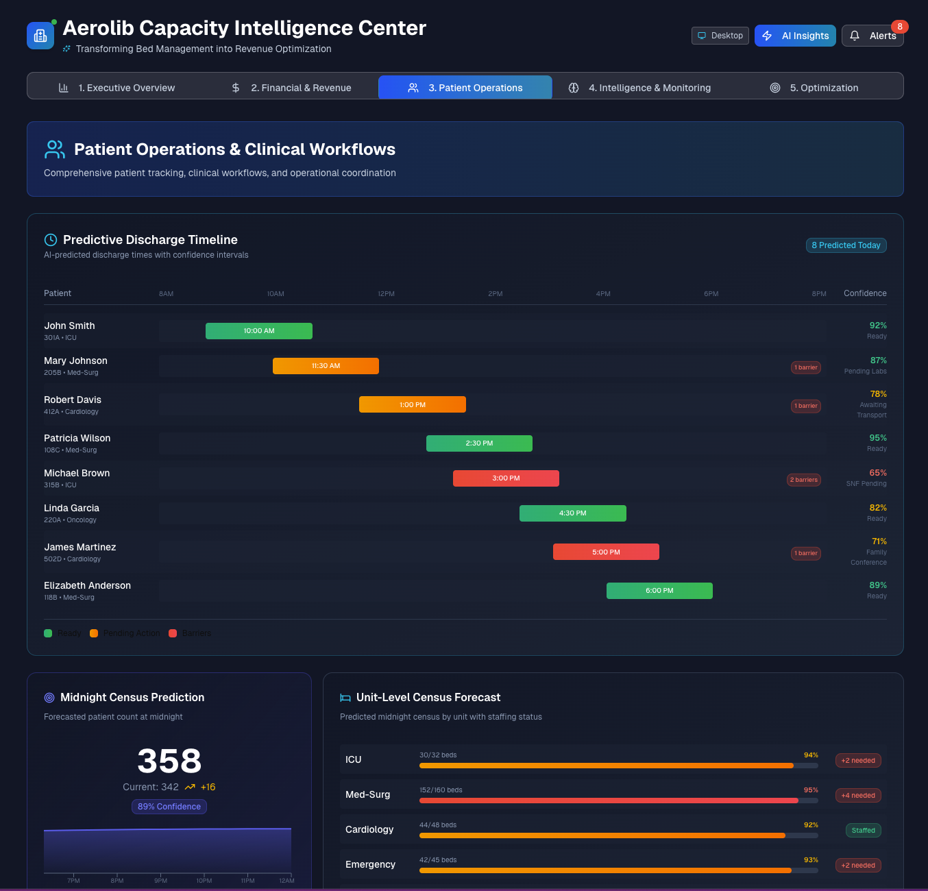928x891 pixels.
Task: Select Michael Brown's 3:00 PM discharge bar
Action: (506, 478)
